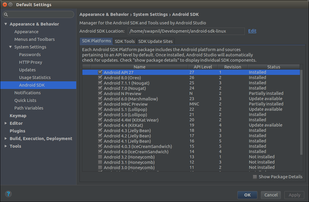Open the SDK Update Sites tab
309x202 pixels.
(x=155, y=41)
